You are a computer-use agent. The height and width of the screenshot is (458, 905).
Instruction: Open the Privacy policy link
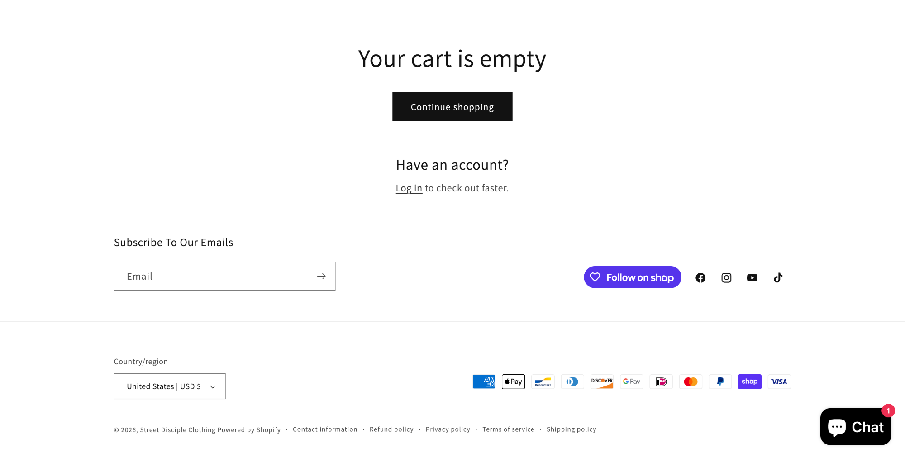(x=448, y=429)
